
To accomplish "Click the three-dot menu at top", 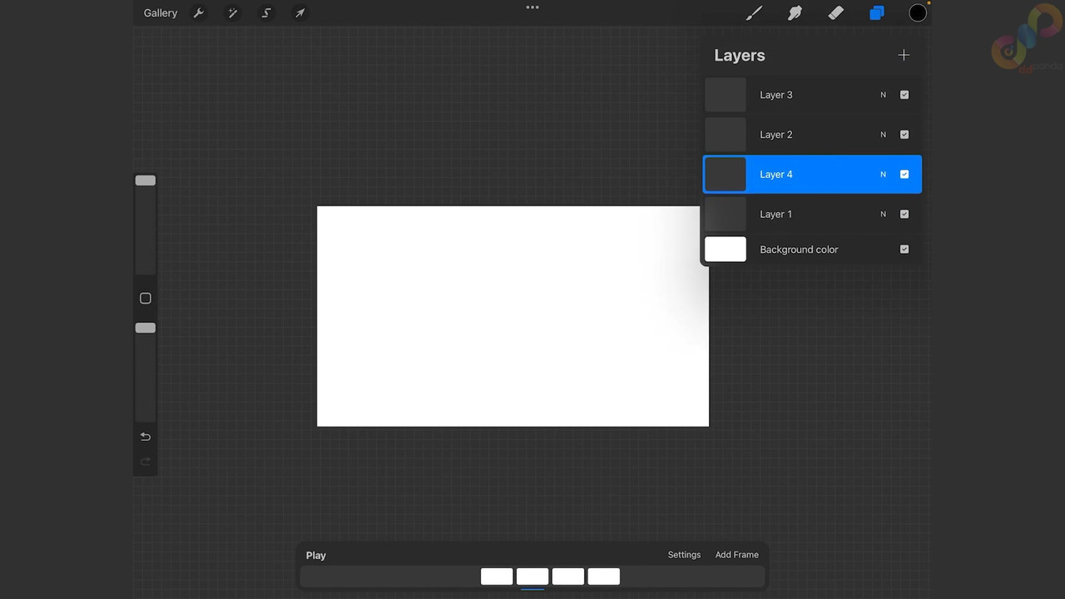I will coord(532,7).
